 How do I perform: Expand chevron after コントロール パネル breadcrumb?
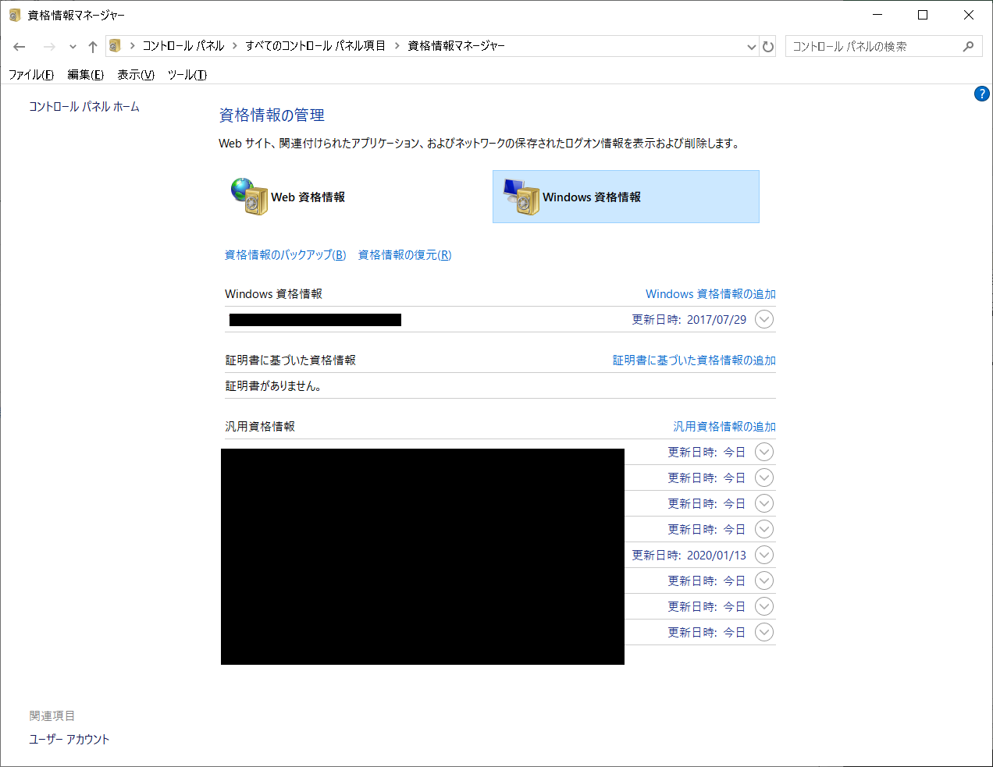(x=235, y=46)
